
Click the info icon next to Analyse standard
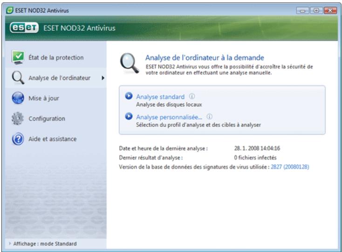[192, 96]
